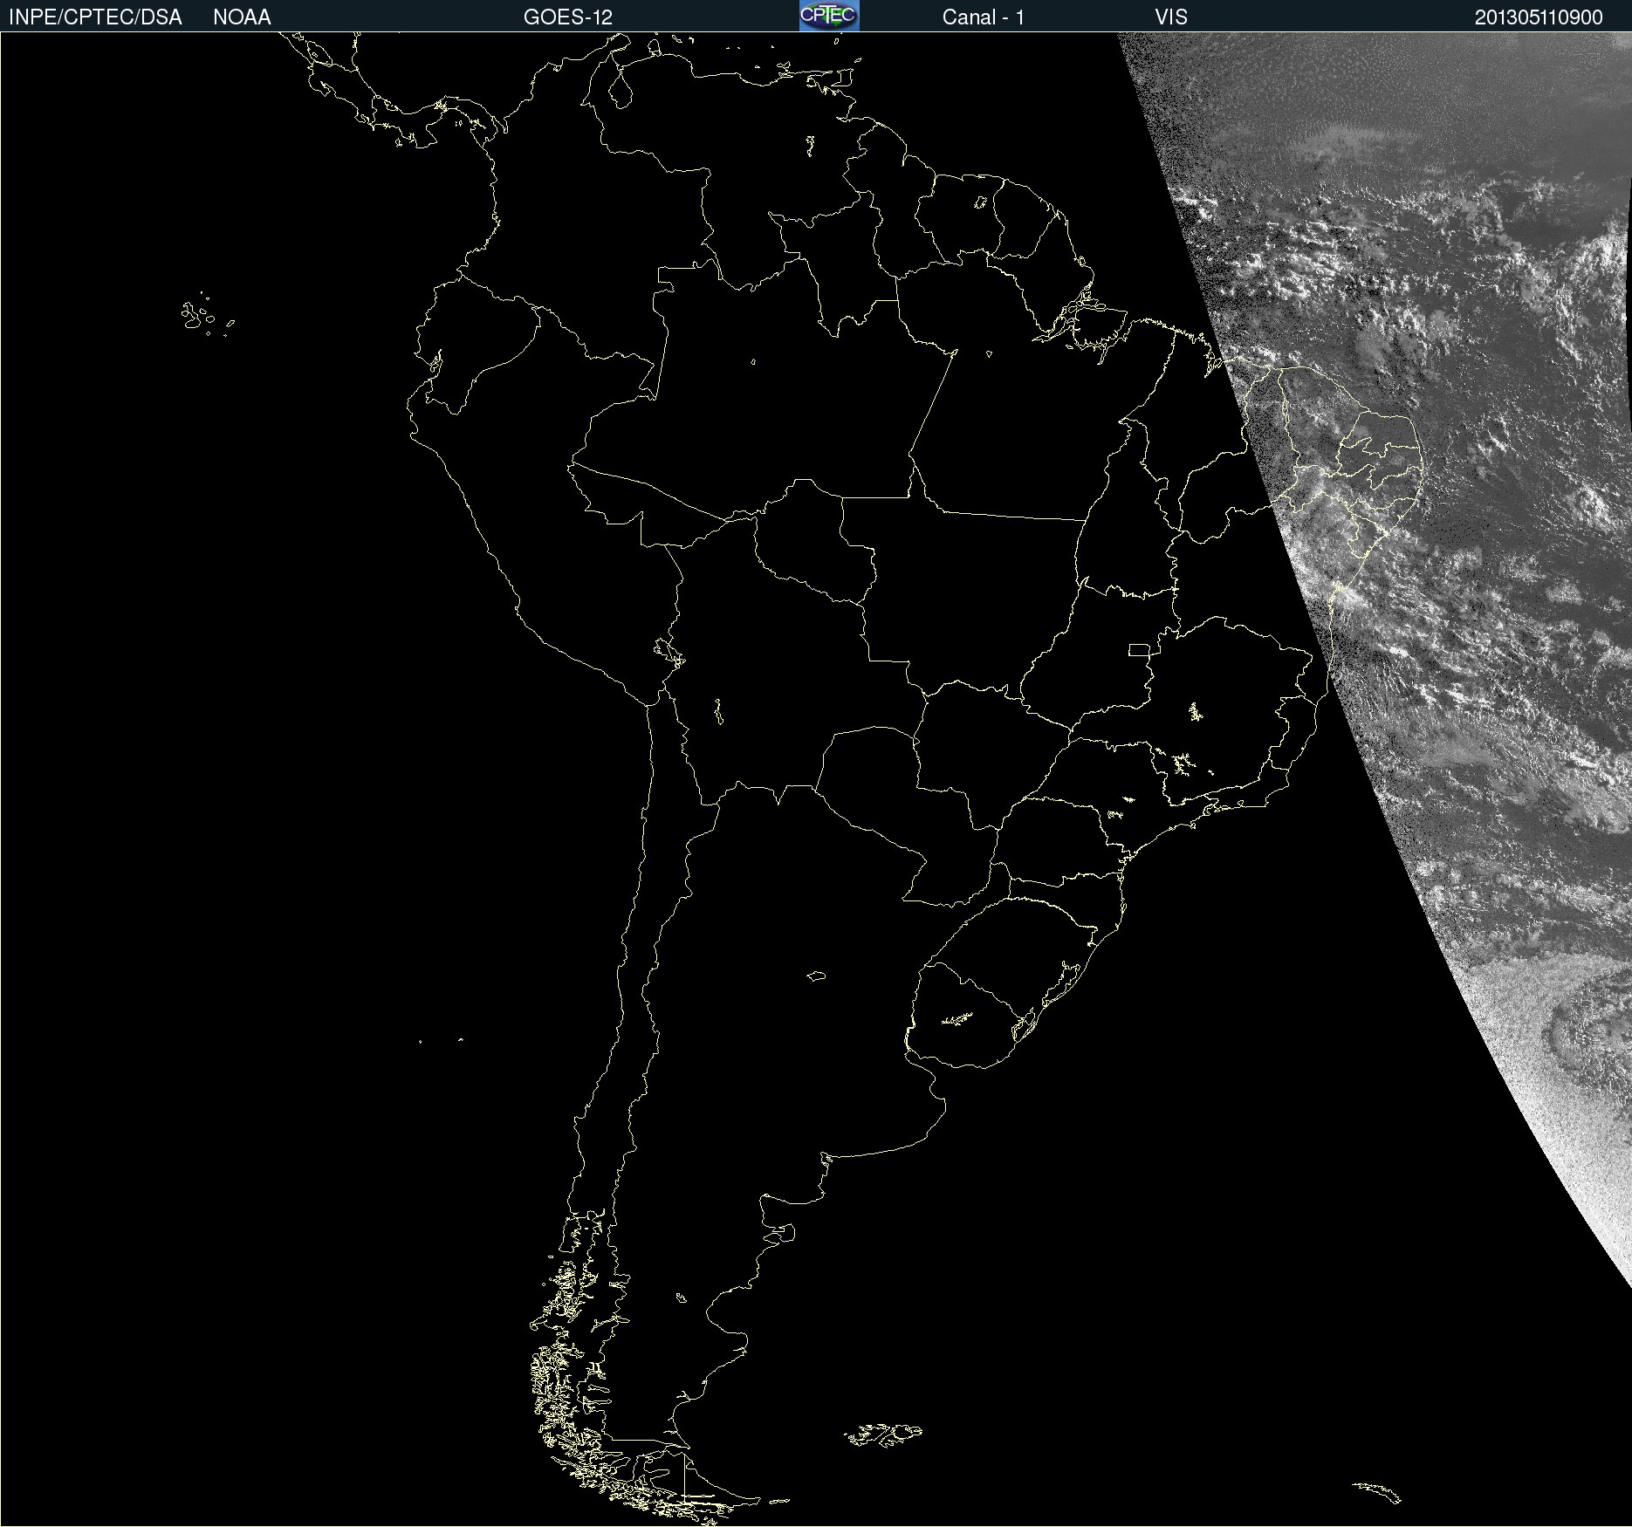Click the INPE/CPTEC/DSA header label

tap(95, 17)
